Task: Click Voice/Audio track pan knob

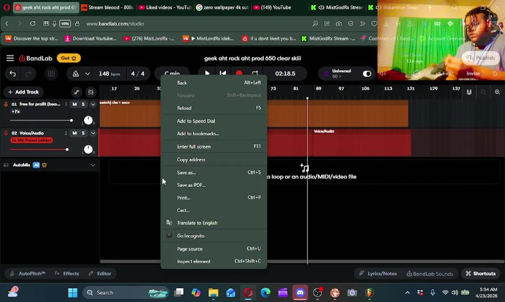Action: coord(88,149)
